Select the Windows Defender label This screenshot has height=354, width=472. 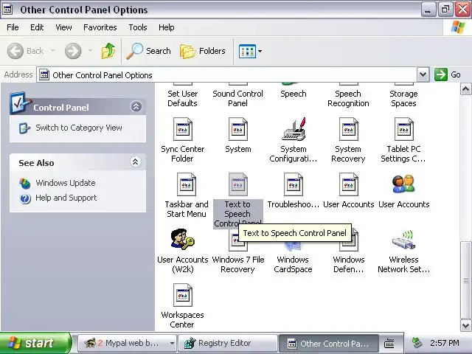click(349, 264)
